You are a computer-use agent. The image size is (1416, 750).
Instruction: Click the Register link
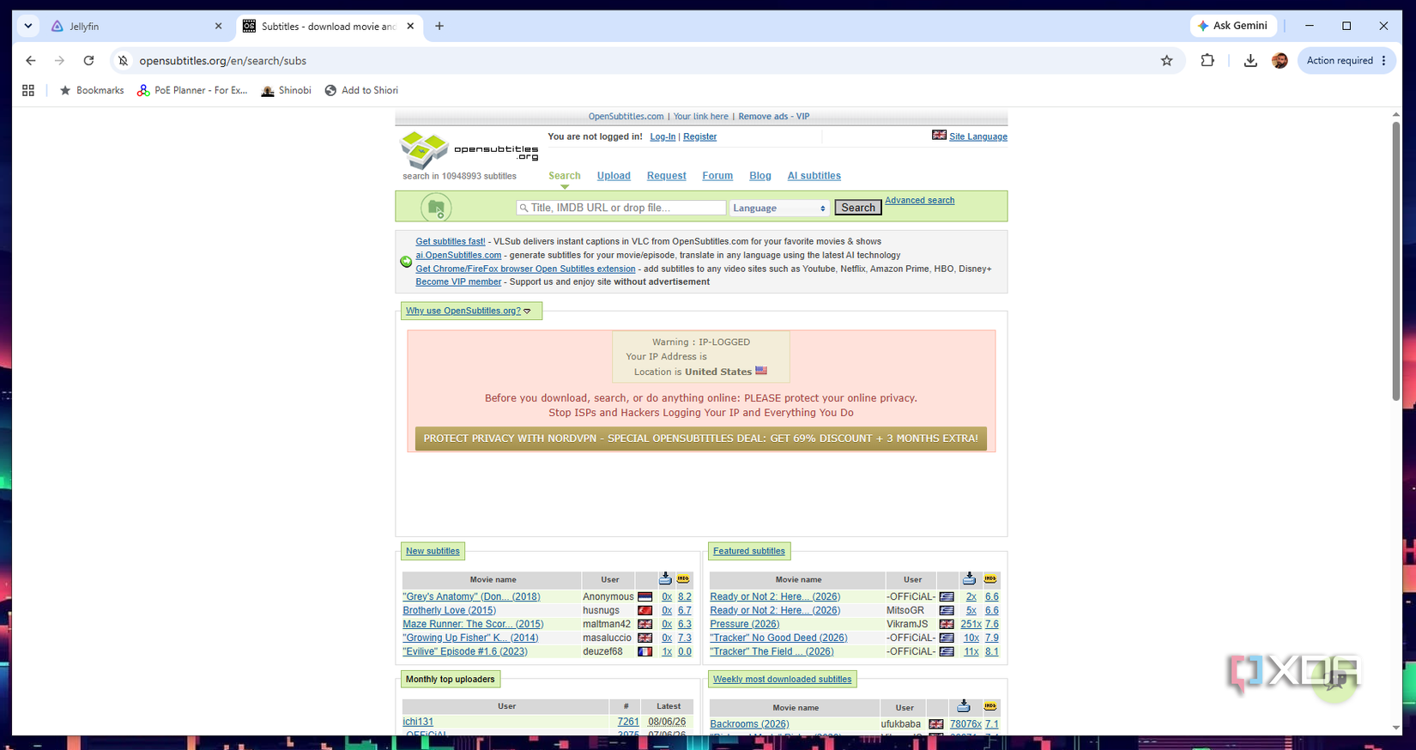click(699, 136)
